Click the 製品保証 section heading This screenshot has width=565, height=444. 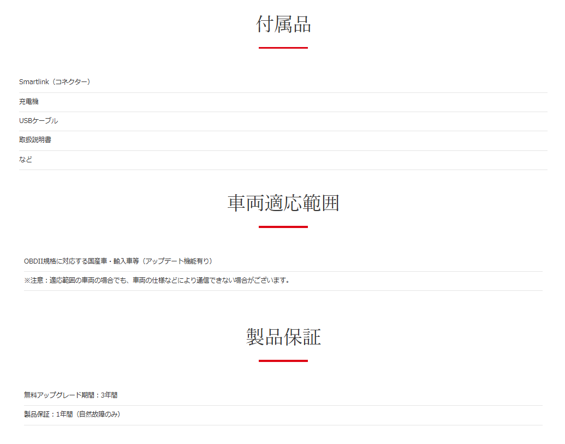283,337
